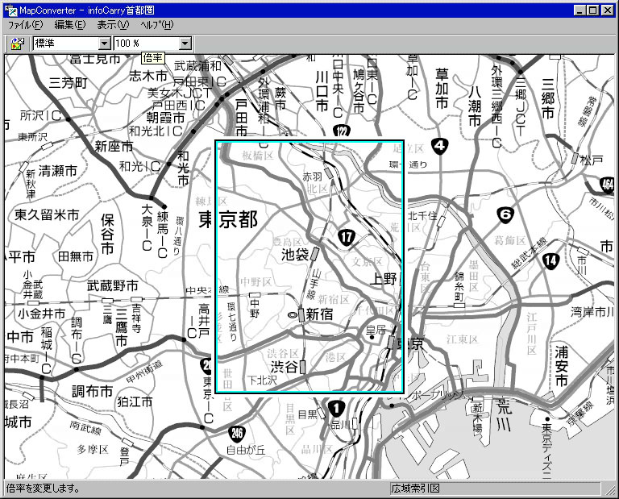Open the ファイル(F) menu
Image resolution: width=619 pixels, height=499 pixels.
[26, 25]
